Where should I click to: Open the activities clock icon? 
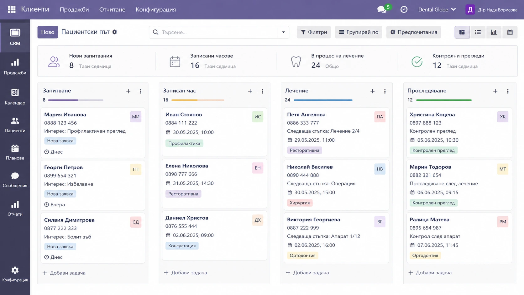click(404, 10)
